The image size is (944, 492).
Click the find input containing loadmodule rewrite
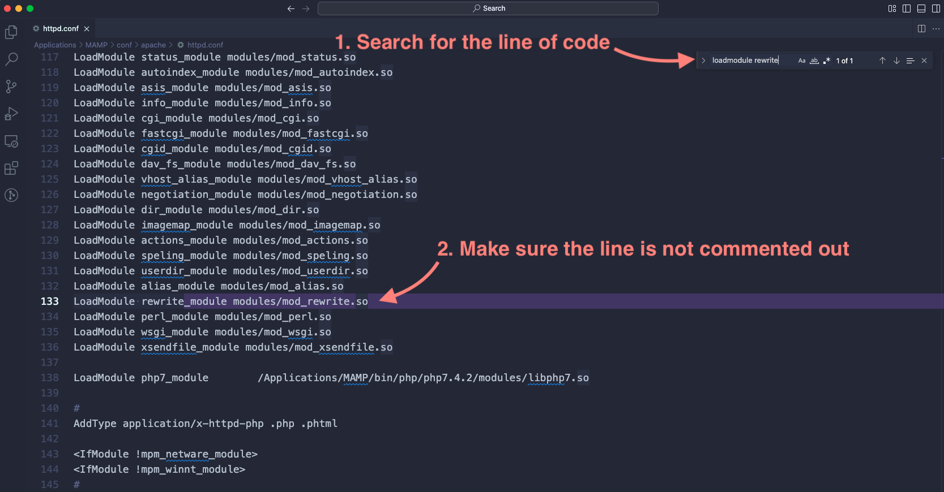click(x=753, y=61)
